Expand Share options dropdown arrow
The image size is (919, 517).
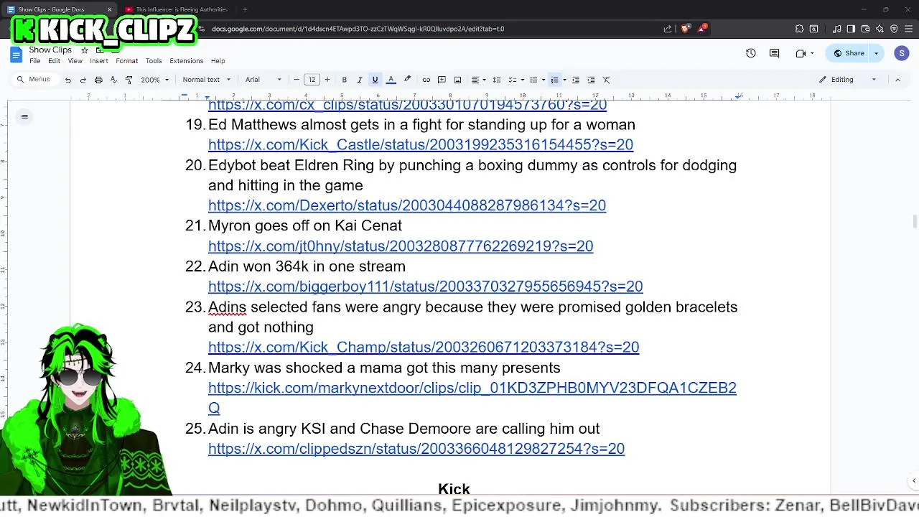pos(876,53)
